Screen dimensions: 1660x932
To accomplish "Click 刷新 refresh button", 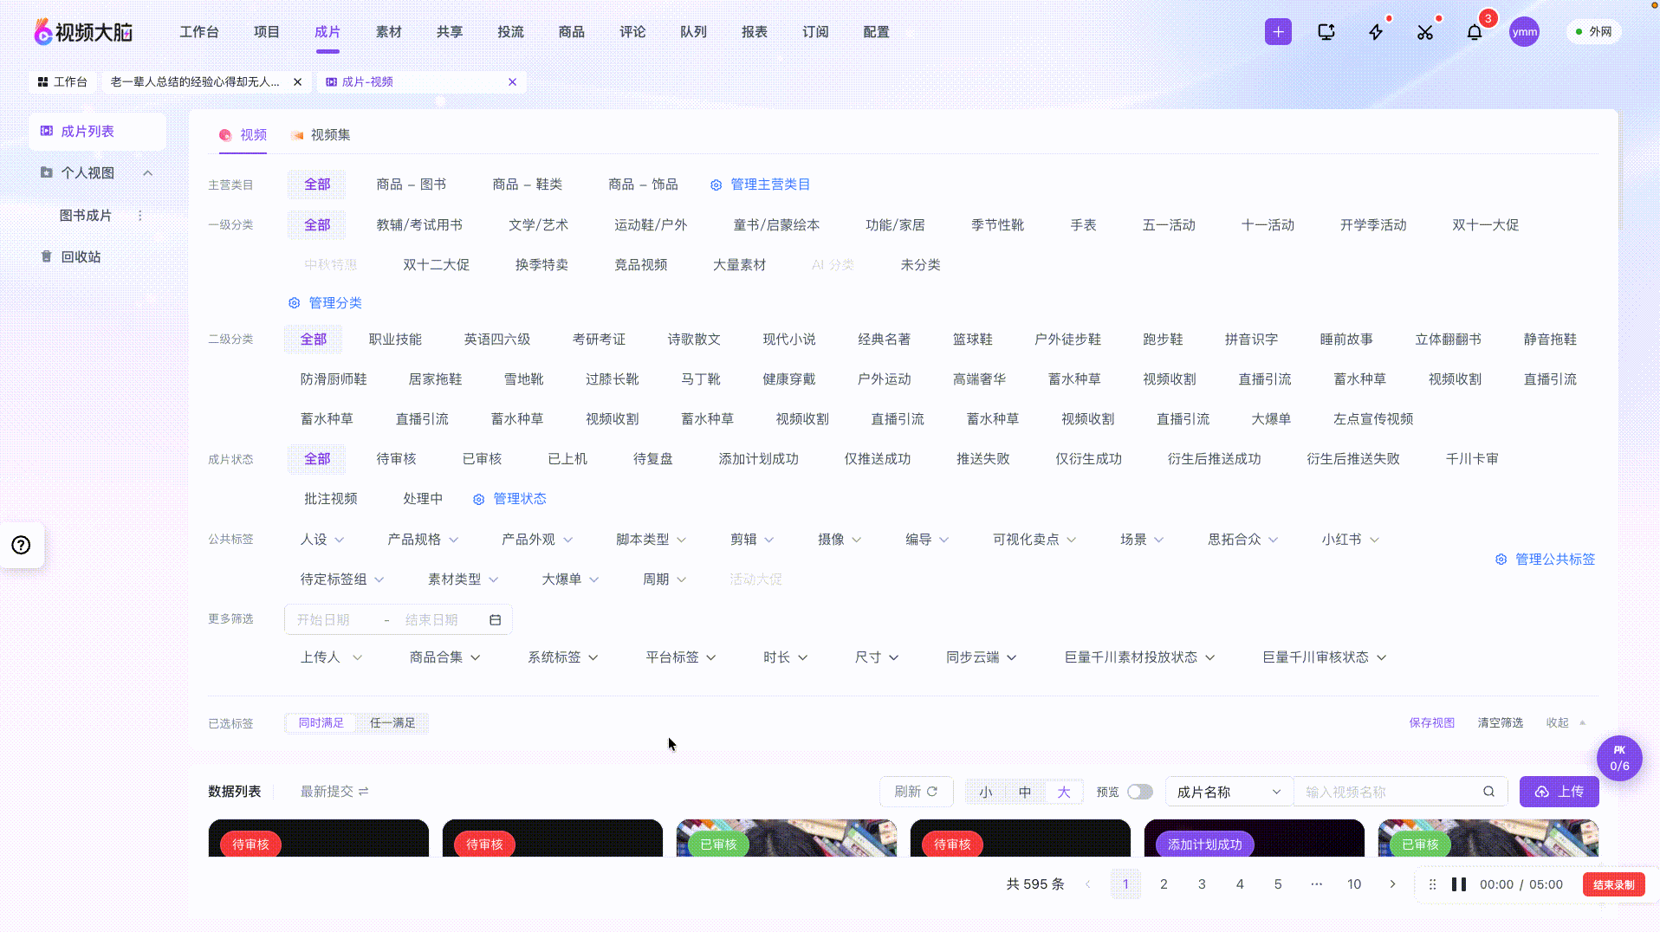I will point(916,791).
